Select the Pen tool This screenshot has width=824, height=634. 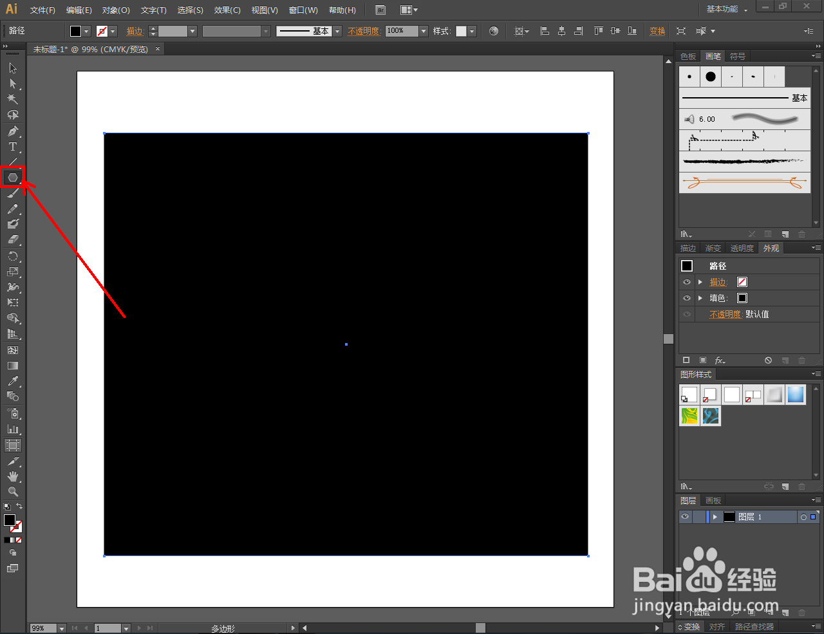(13, 131)
